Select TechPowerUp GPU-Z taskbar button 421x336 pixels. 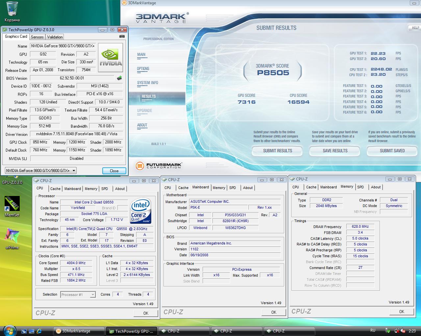coord(132,331)
